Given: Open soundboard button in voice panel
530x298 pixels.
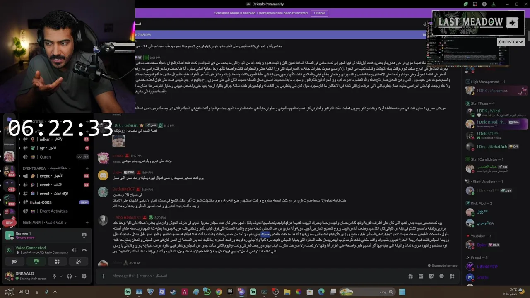Looking at the screenshot, I should tap(78, 262).
